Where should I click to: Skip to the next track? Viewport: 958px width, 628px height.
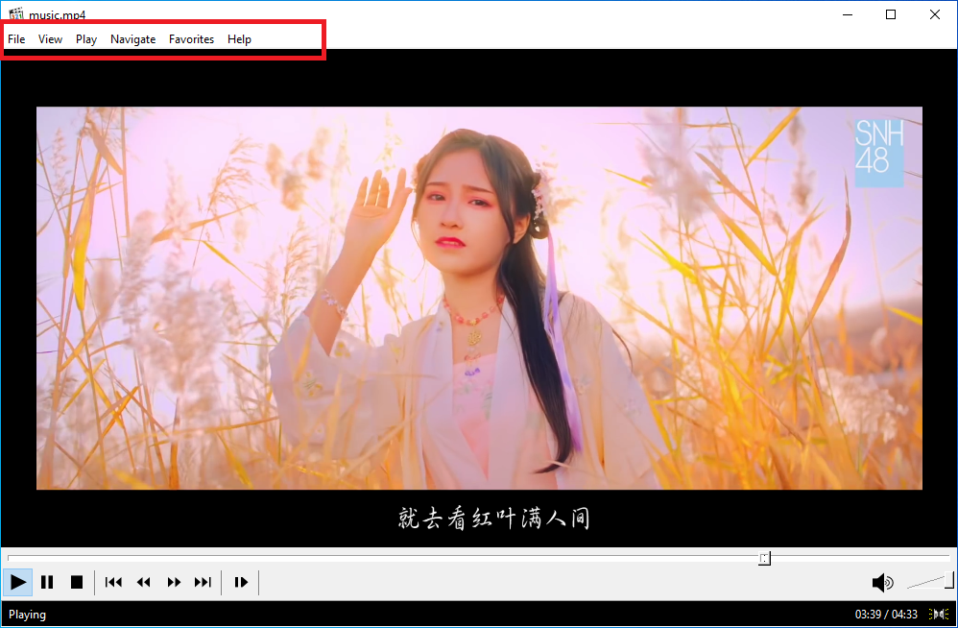pyautogui.click(x=203, y=582)
